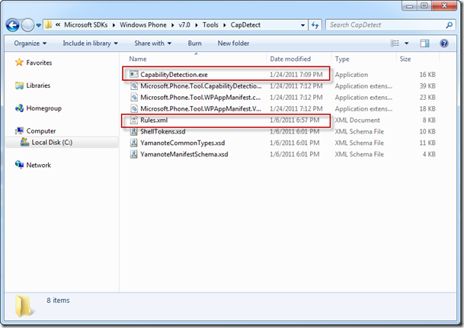Expand the address bar history dropdown

[x=302, y=25]
